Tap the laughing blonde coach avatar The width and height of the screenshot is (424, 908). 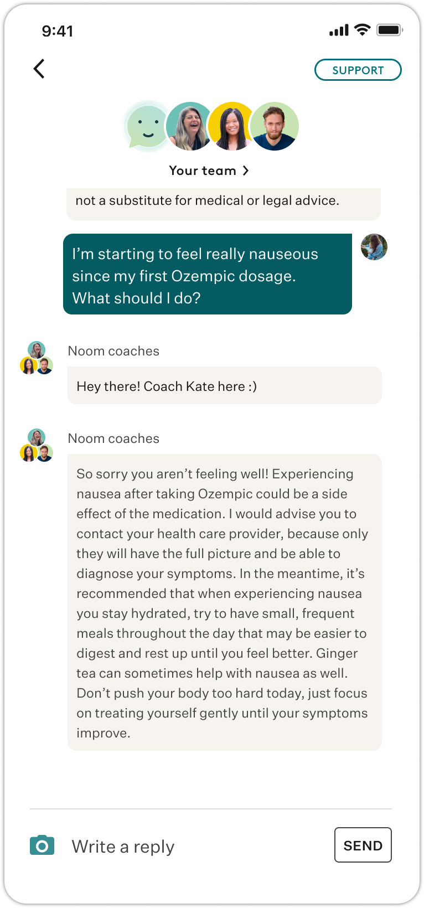pos(189,127)
